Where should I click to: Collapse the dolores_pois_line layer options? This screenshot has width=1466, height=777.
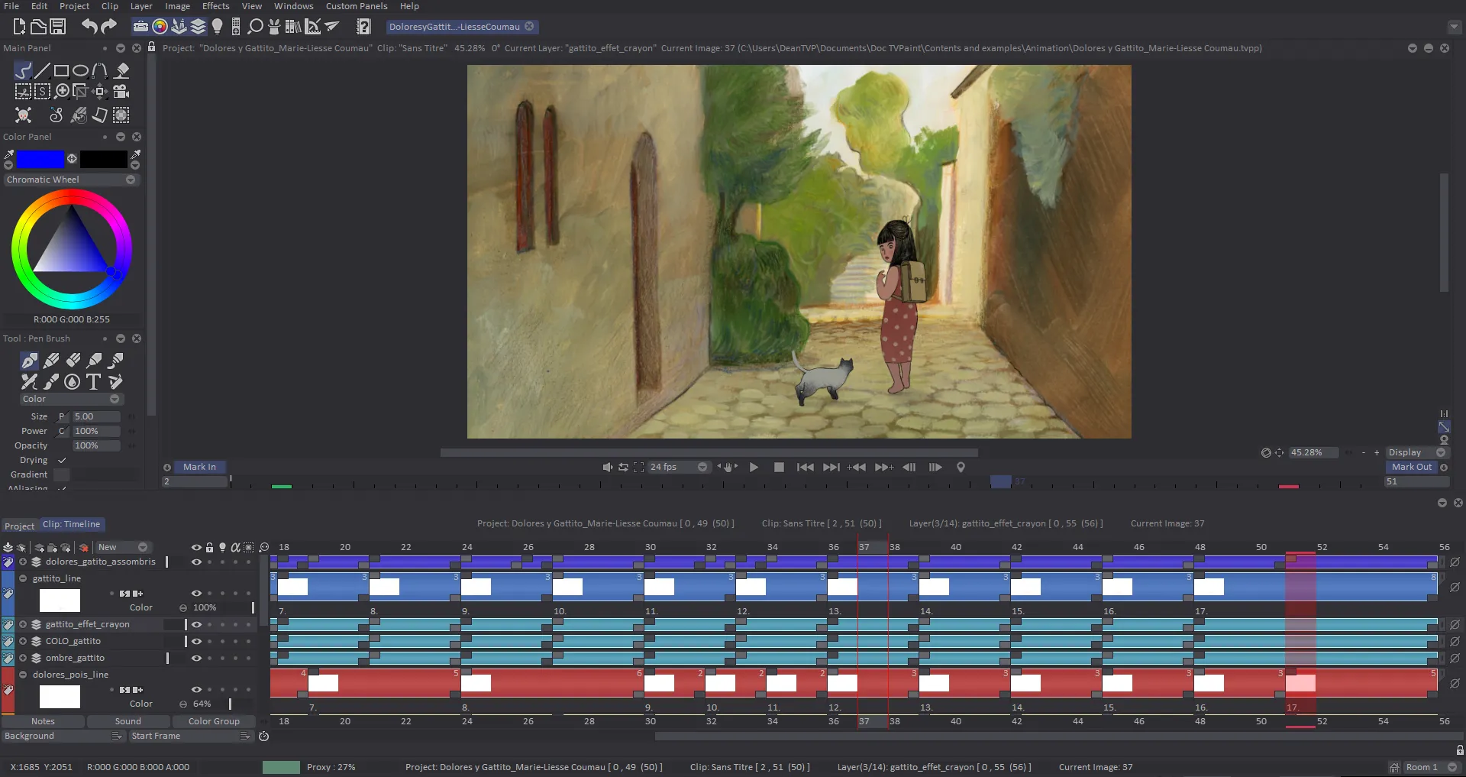coord(23,675)
